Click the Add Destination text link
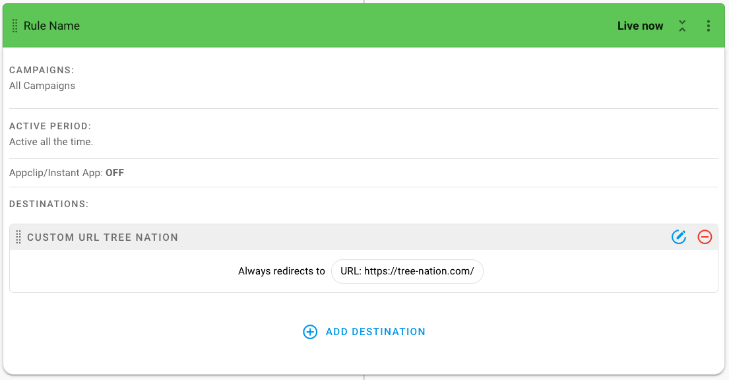Screen dimensions: 729x380 pos(375,332)
